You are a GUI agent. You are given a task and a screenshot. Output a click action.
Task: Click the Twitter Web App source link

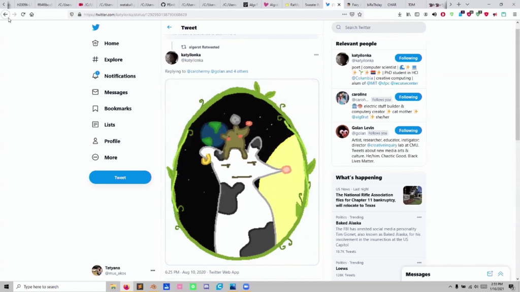(x=224, y=272)
